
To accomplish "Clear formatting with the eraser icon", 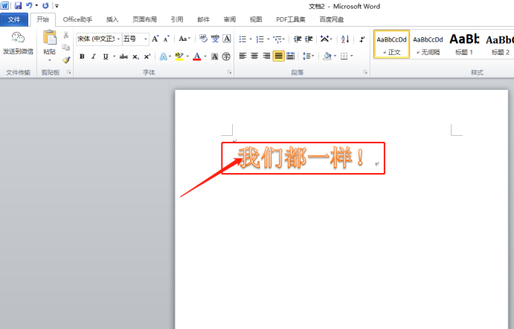I will [203, 39].
